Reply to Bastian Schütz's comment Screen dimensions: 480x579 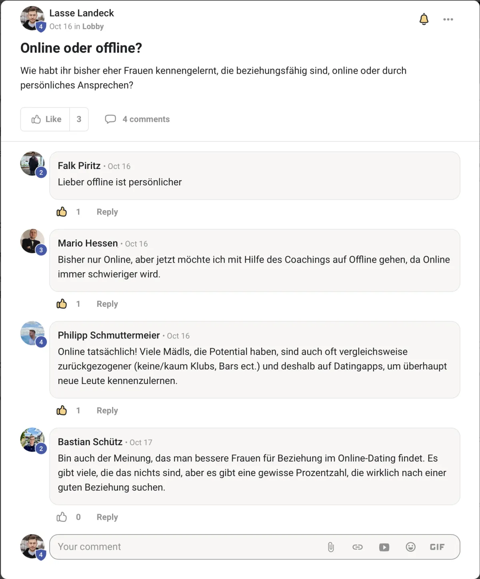tap(107, 517)
